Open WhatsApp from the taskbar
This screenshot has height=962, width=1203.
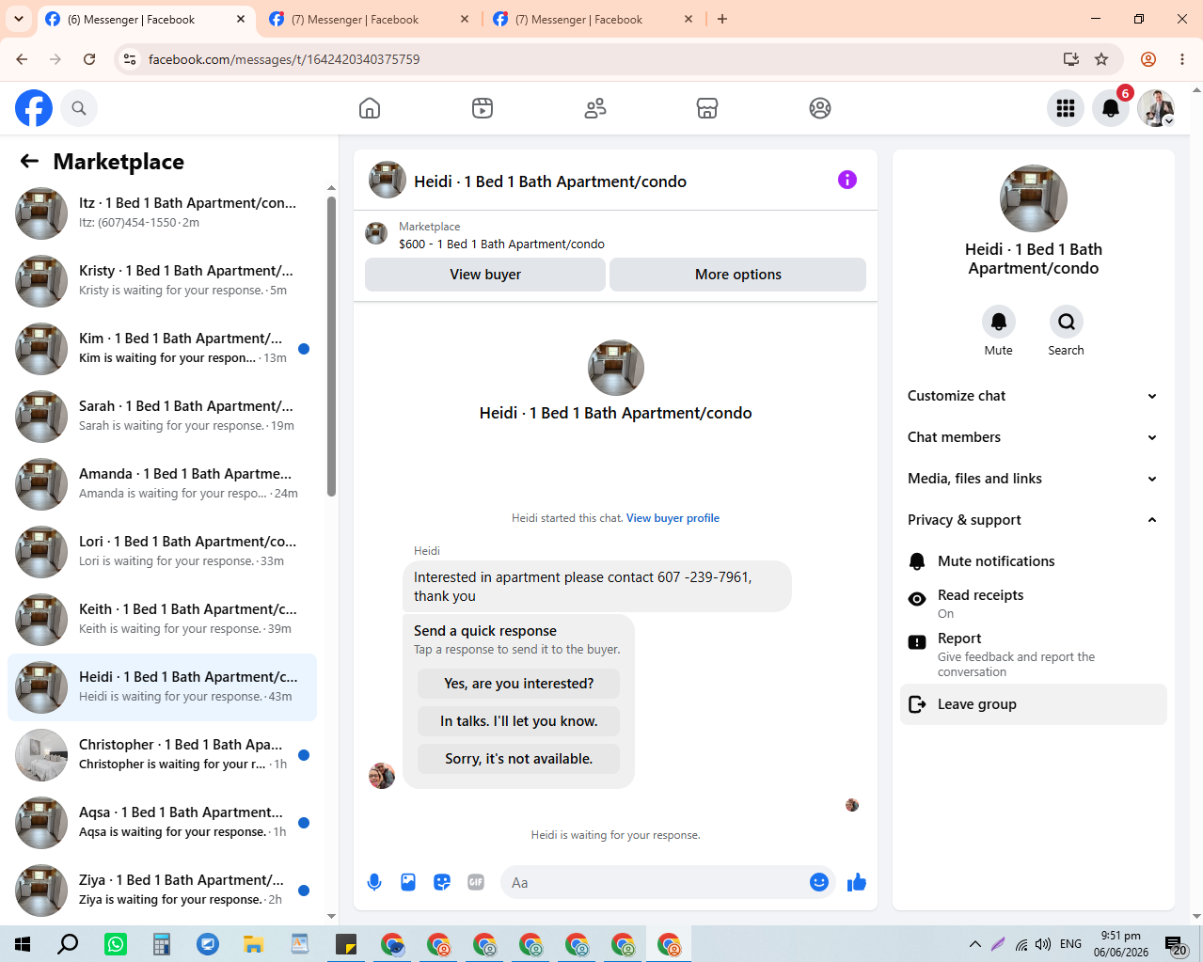(116, 944)
